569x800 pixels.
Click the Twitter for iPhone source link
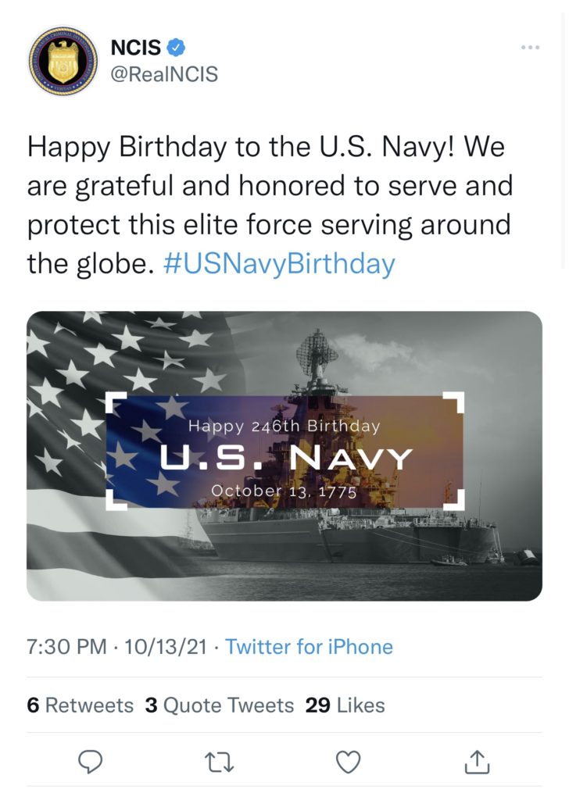309,647
